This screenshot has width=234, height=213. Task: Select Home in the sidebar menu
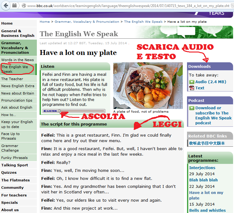tap(18, 23)
